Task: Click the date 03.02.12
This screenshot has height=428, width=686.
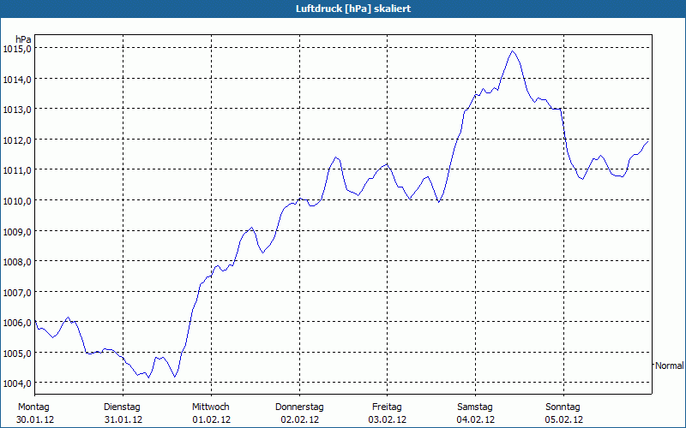Action: point(388,419)
